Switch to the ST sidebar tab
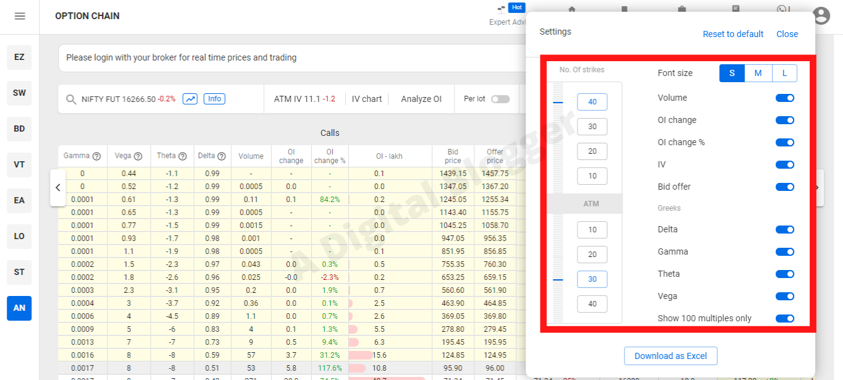 click(19, 272)
